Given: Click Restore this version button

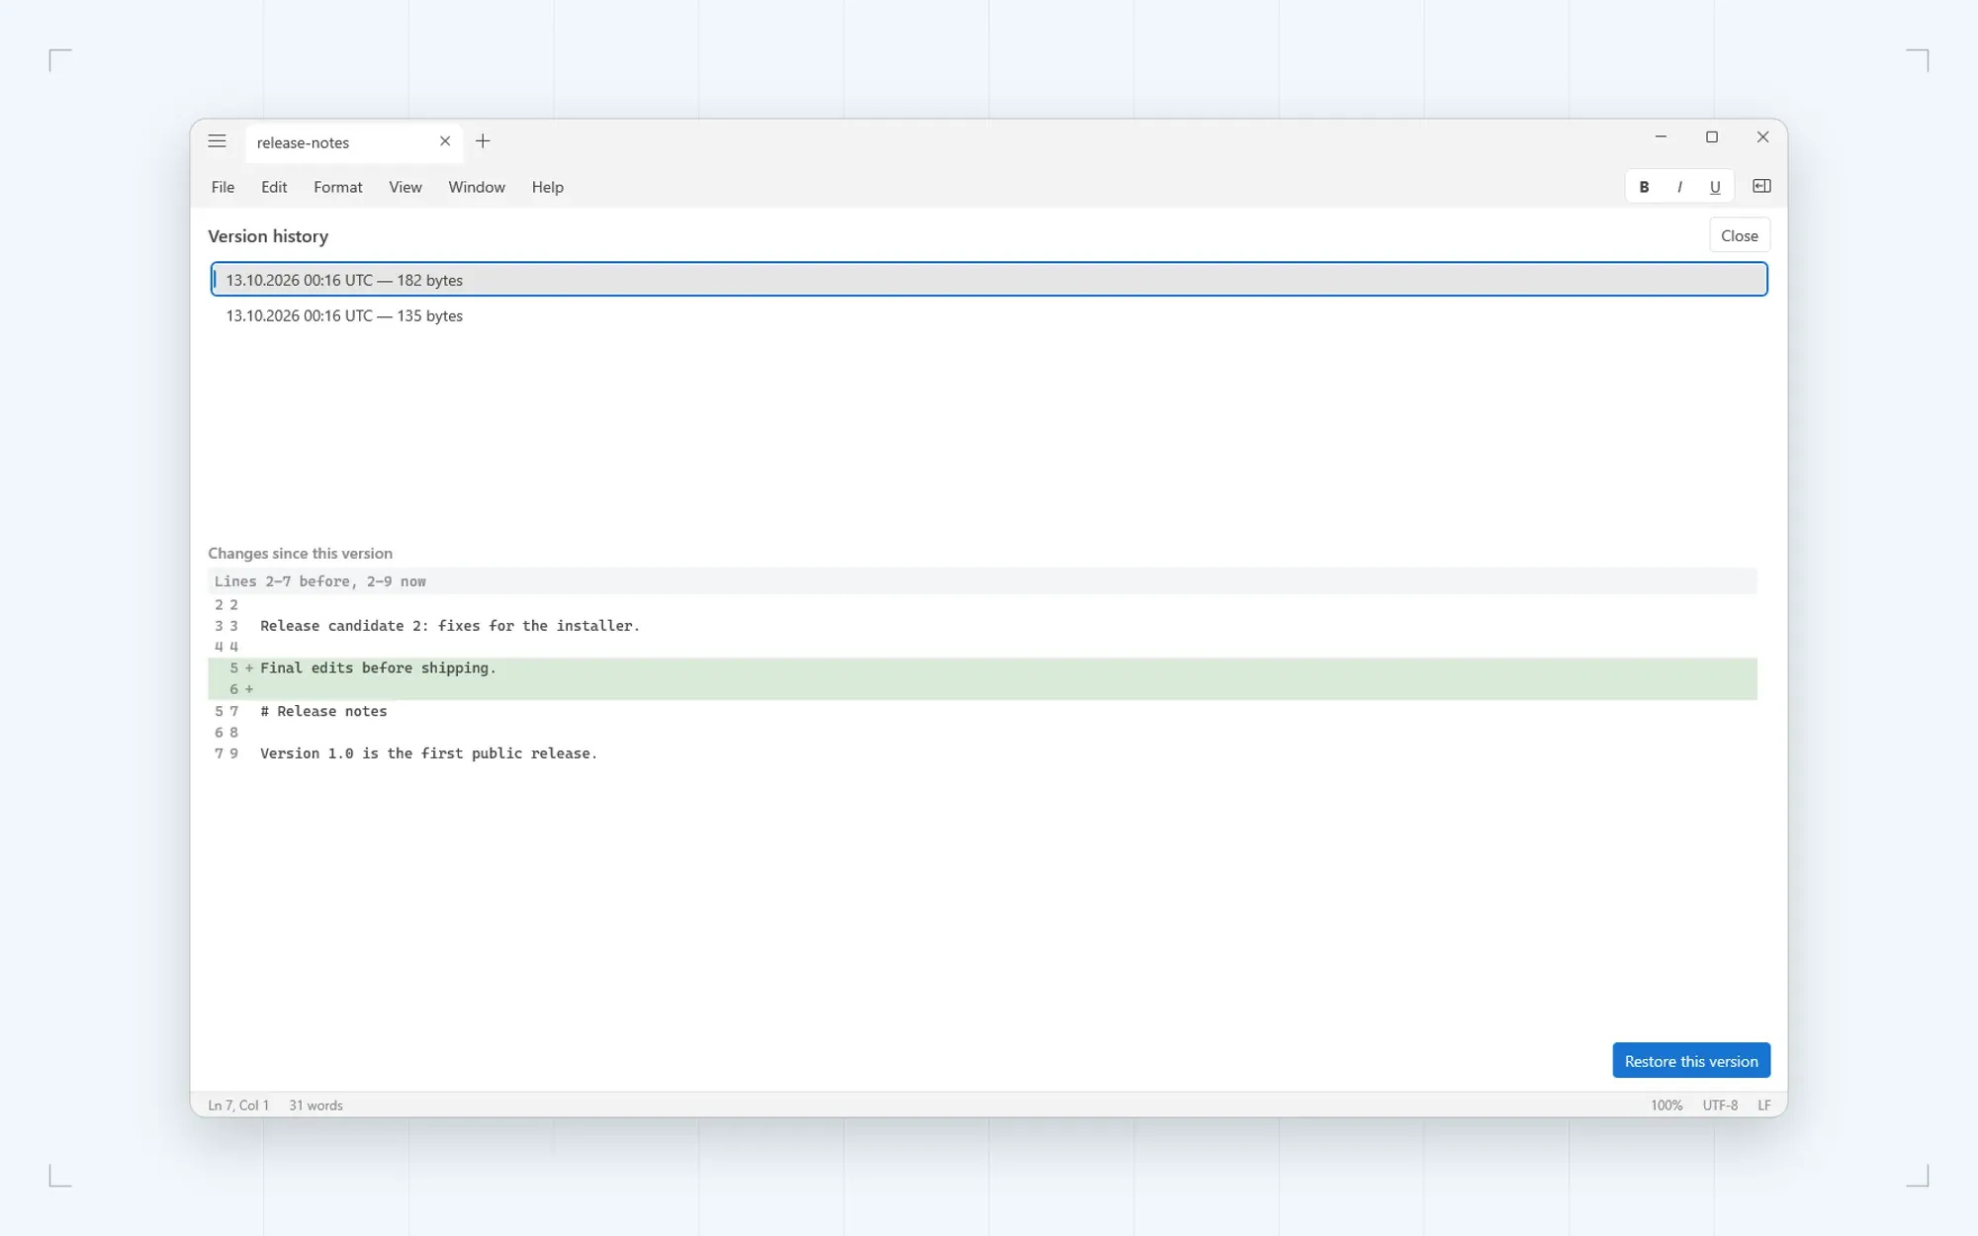Looking at the screenshot, I should coord(1691,1061).
